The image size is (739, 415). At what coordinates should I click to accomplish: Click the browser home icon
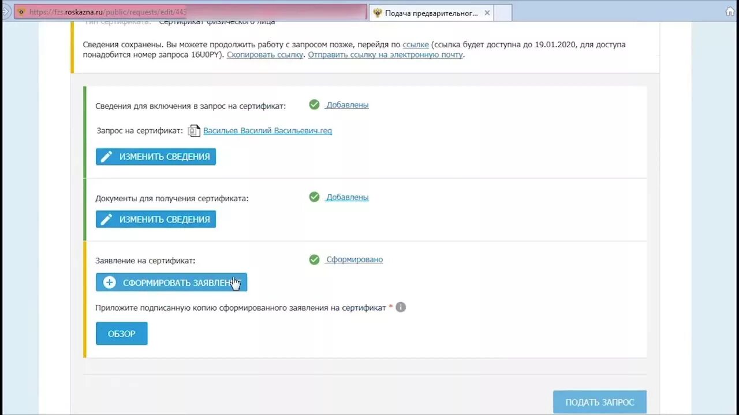tap(730, 12)
